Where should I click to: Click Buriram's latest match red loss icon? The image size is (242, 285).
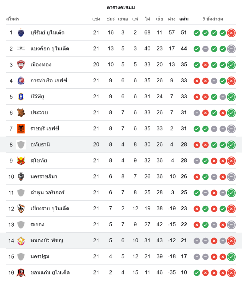pos(231,33)
